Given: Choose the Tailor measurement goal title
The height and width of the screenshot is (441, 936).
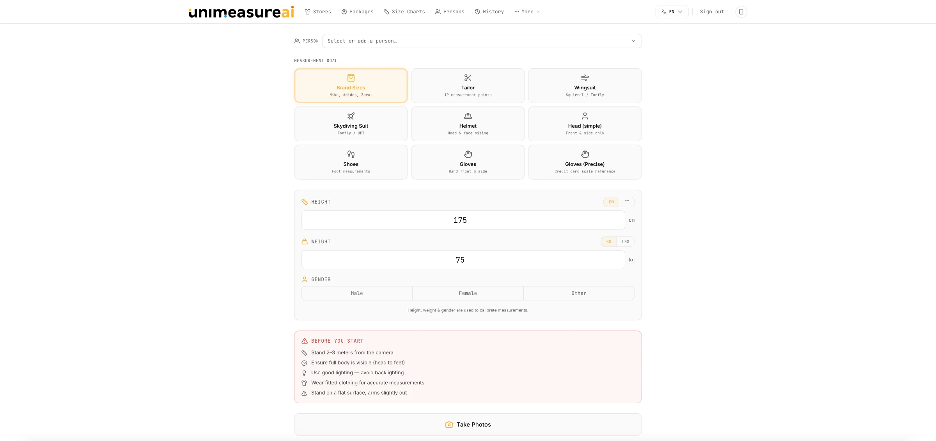Looking at the screenshot, I should click(468, 88).
